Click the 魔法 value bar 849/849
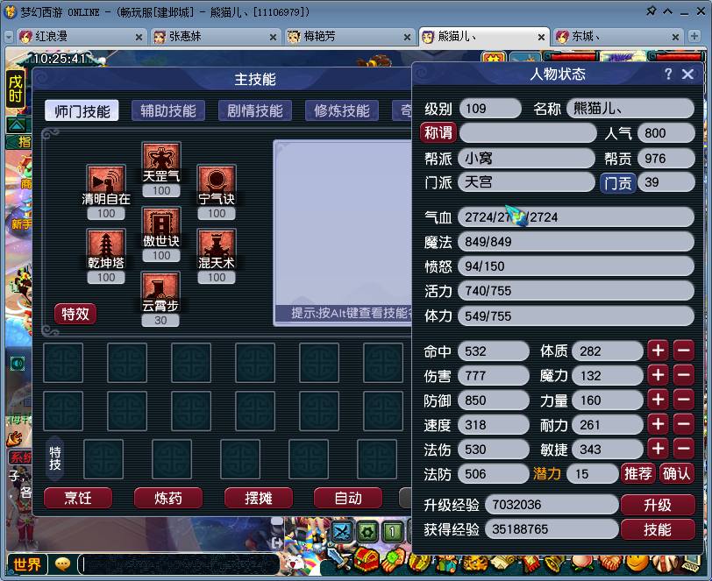The height and width of the screenshot is (581, 712). click(x=576, y=242)
